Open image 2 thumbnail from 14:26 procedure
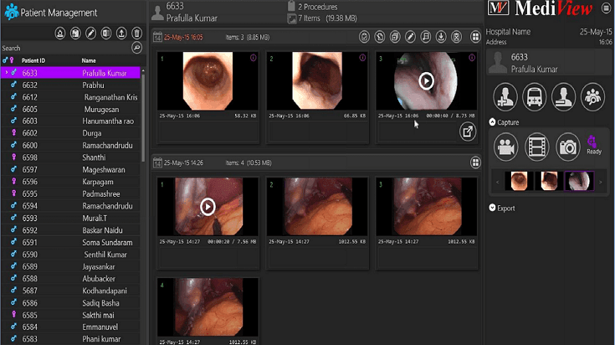The image size is (615, 345). coord(317,207)
